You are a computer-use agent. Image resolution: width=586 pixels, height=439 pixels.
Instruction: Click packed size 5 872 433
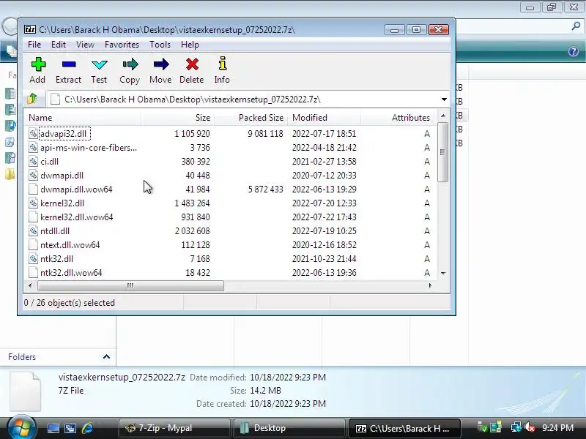266,190
